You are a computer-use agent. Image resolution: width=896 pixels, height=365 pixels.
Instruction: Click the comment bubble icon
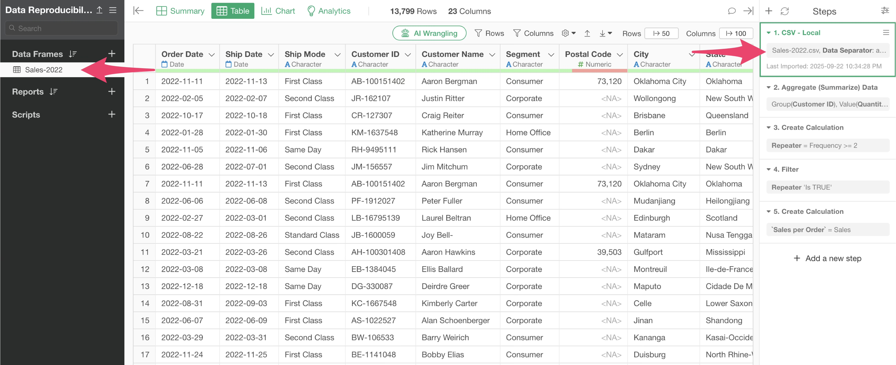coord(731,11)
